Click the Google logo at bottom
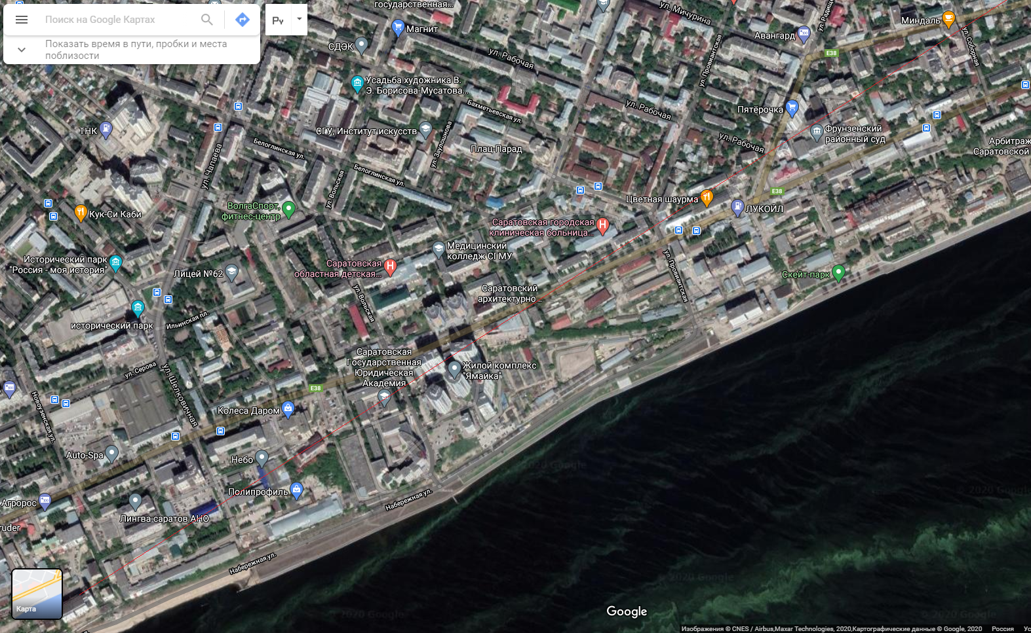Image resolution: width=1031 pixels, height=633 pixels. [627, 611]
